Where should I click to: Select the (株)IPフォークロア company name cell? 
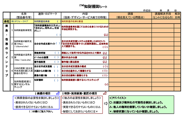[x=22, y=21]
